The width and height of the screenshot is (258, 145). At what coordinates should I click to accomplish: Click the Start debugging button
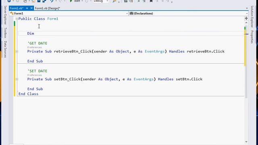pyautogui.click(x=75, y=1)
